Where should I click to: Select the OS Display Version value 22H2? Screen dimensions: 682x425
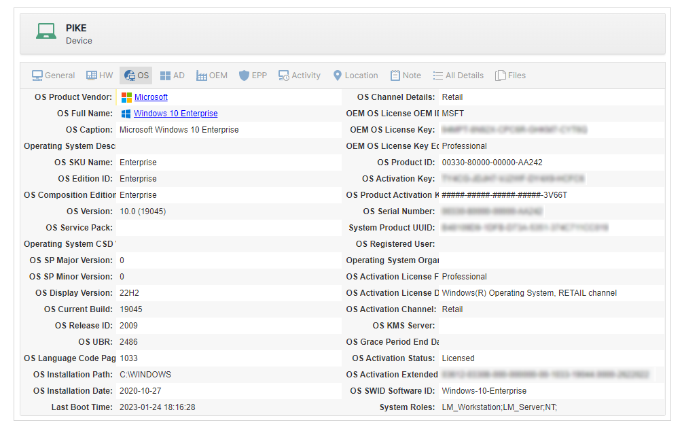click(129, 293)
